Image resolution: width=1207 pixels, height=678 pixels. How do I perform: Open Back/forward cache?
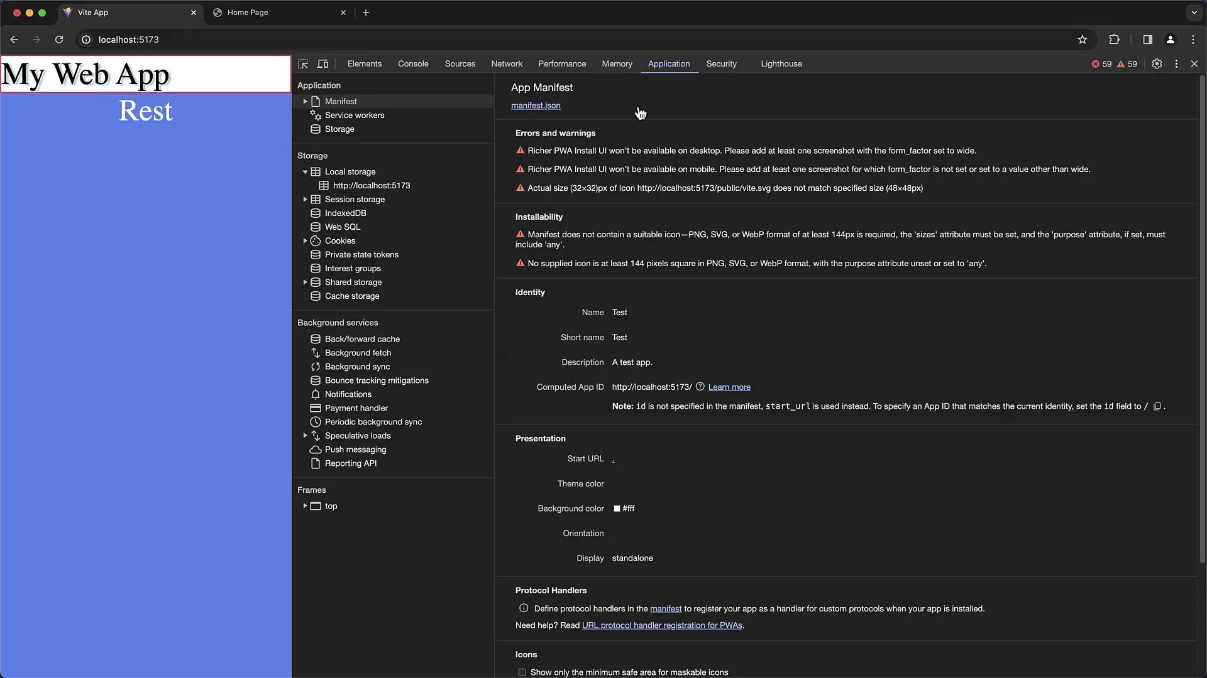point(362,339)
